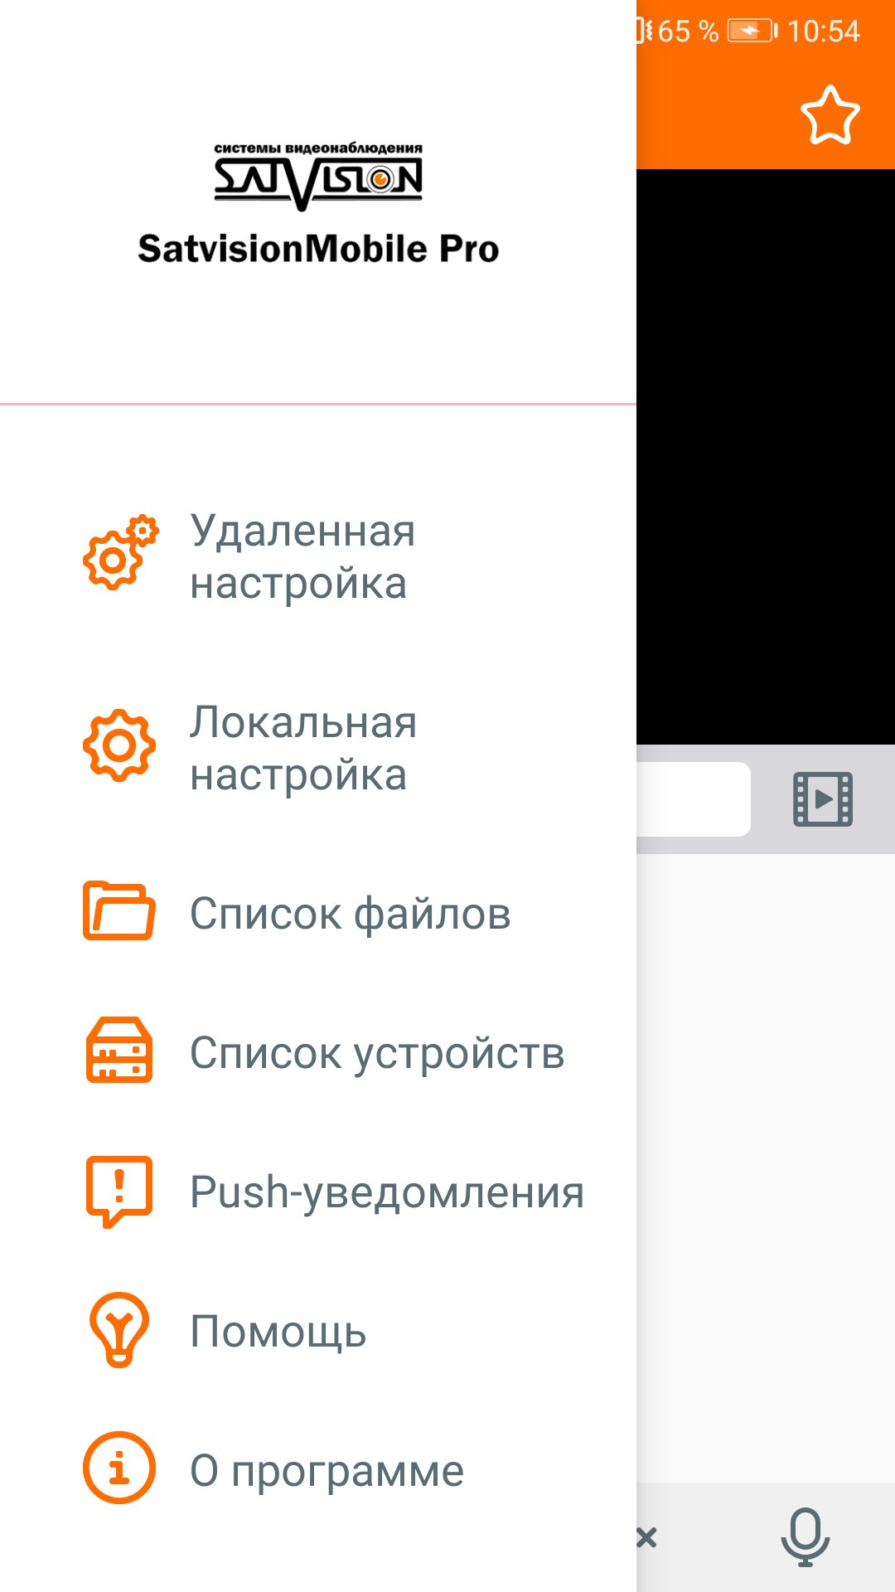Click the lightbulb help icon
Image resolution: width=895 pixels, height=1592 pixels.
(119, 1329)
